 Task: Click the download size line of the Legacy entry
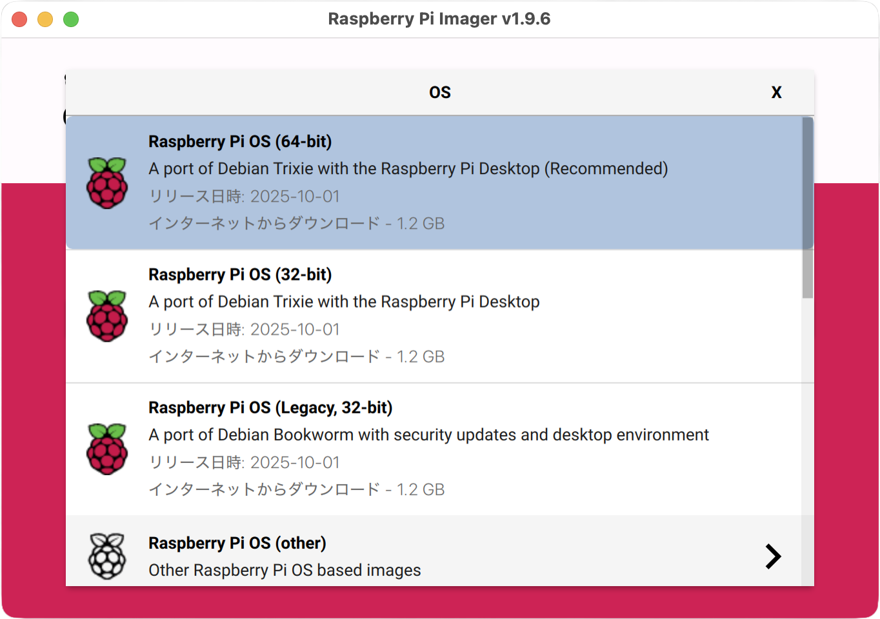click(x=296, y=490)
